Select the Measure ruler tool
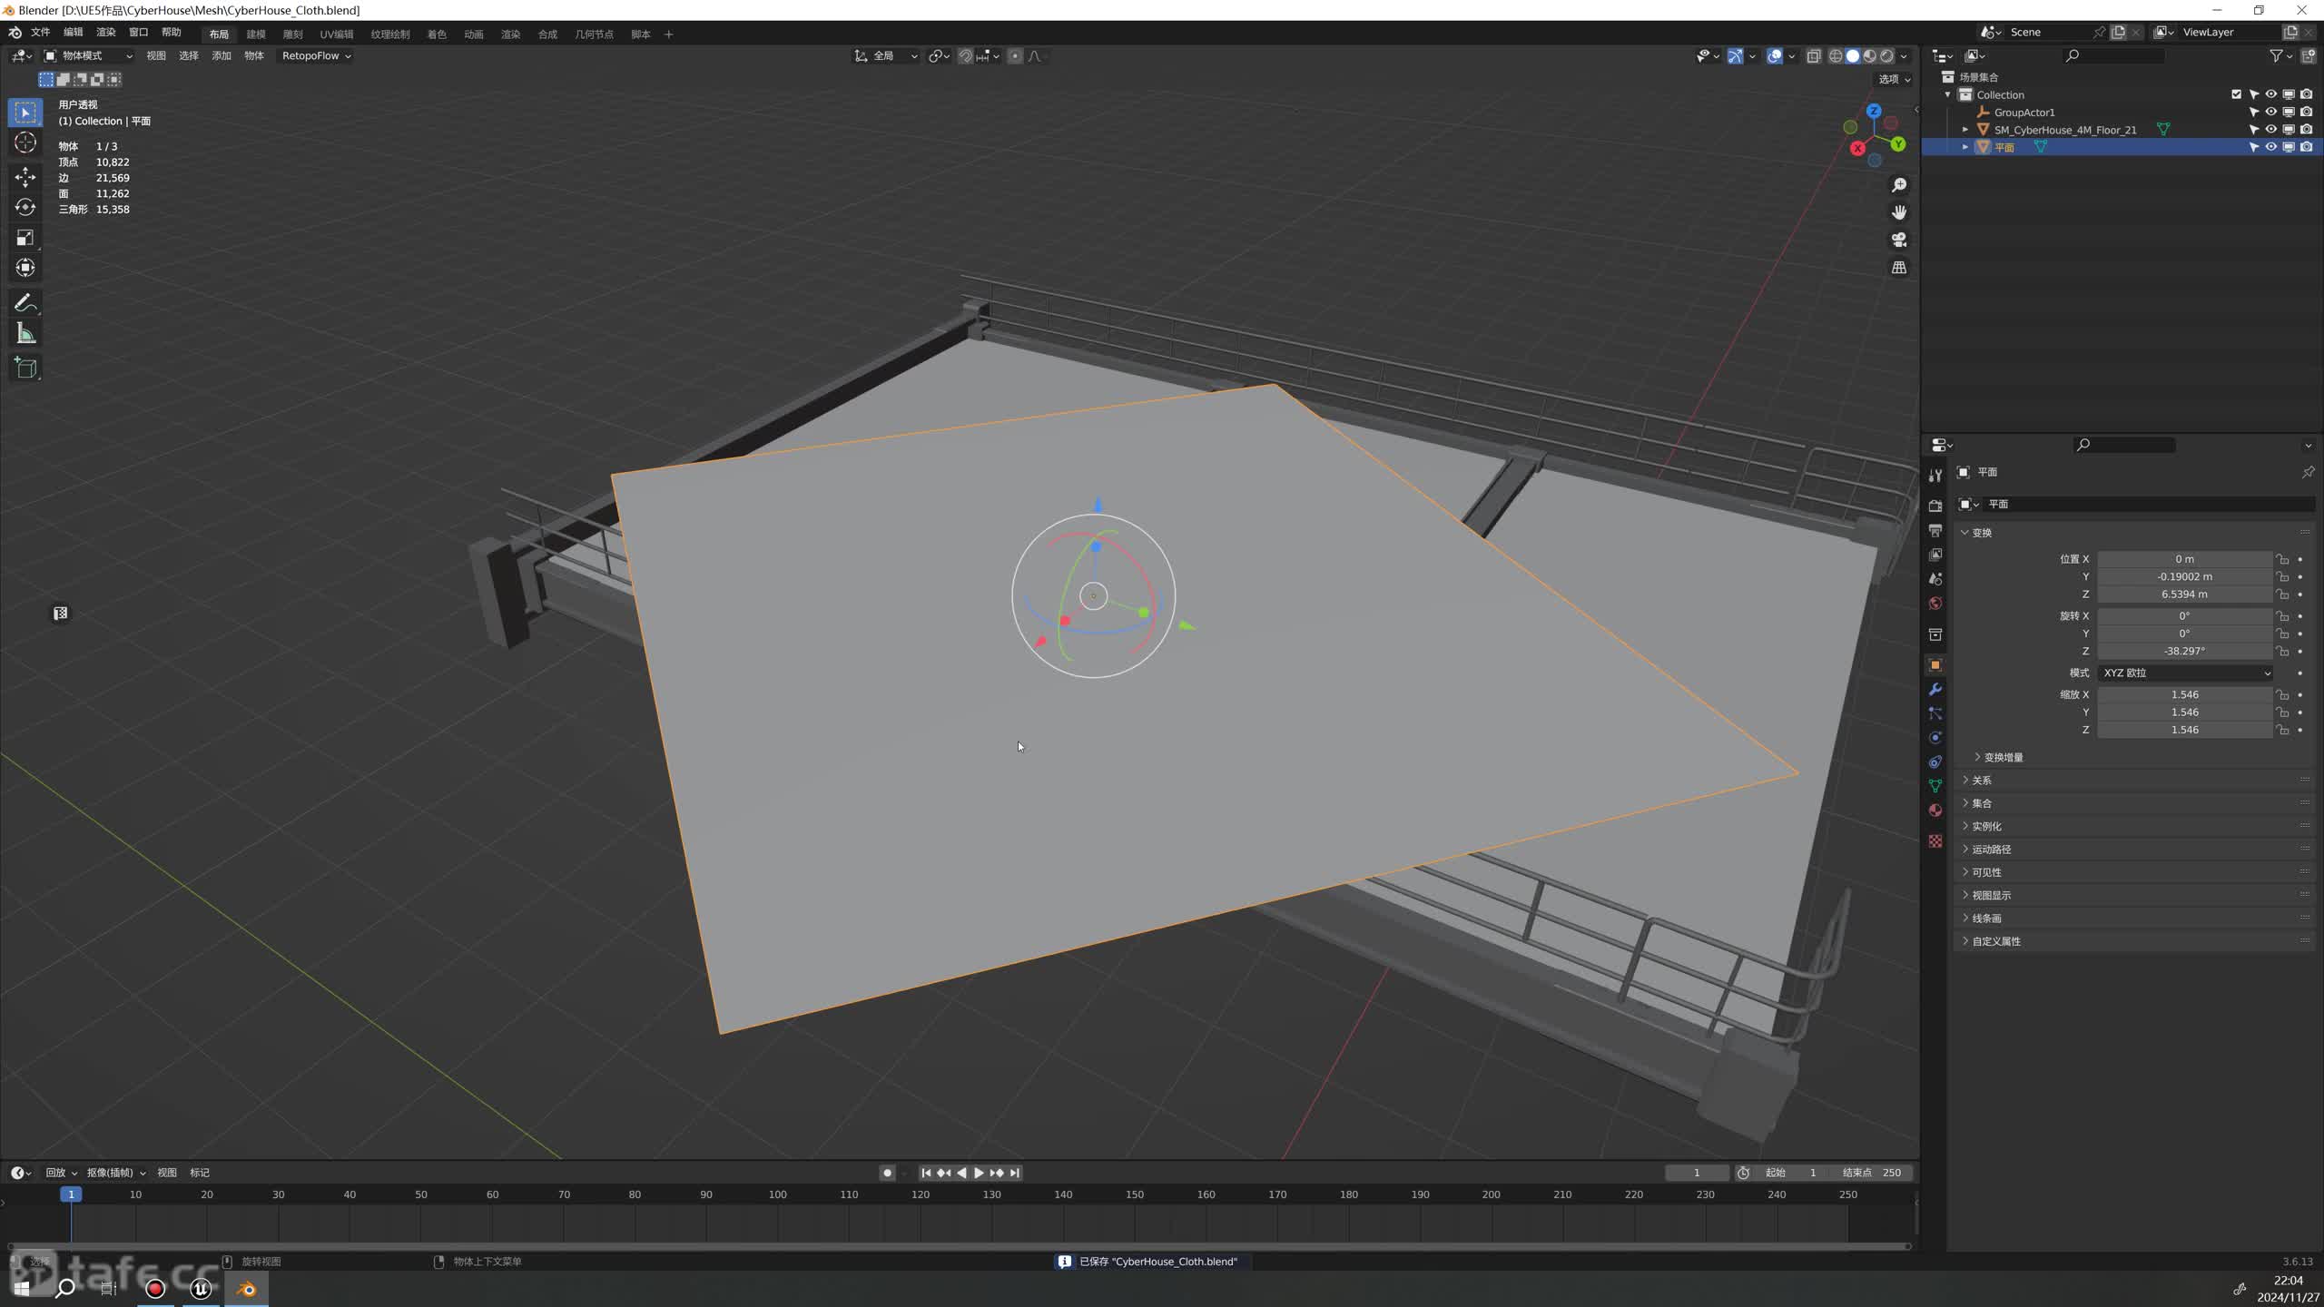The height and width of the screenshot is (1307, 2324). [x=25, y=333]
